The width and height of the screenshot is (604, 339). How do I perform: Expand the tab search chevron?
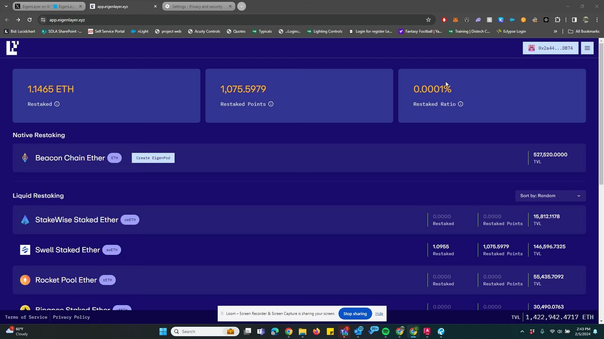[6, 7]
